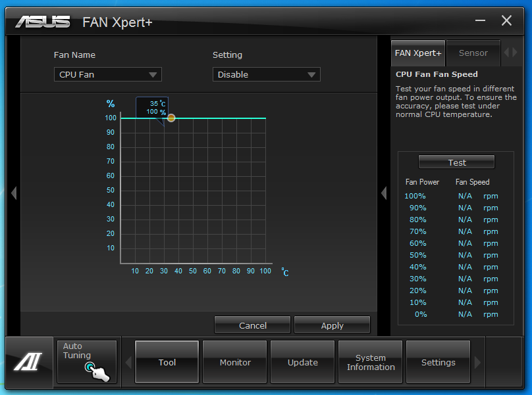This screenshot has width=532, height=395.
Task: Collapse the left side panel arrow
Action: pos(14,193)
